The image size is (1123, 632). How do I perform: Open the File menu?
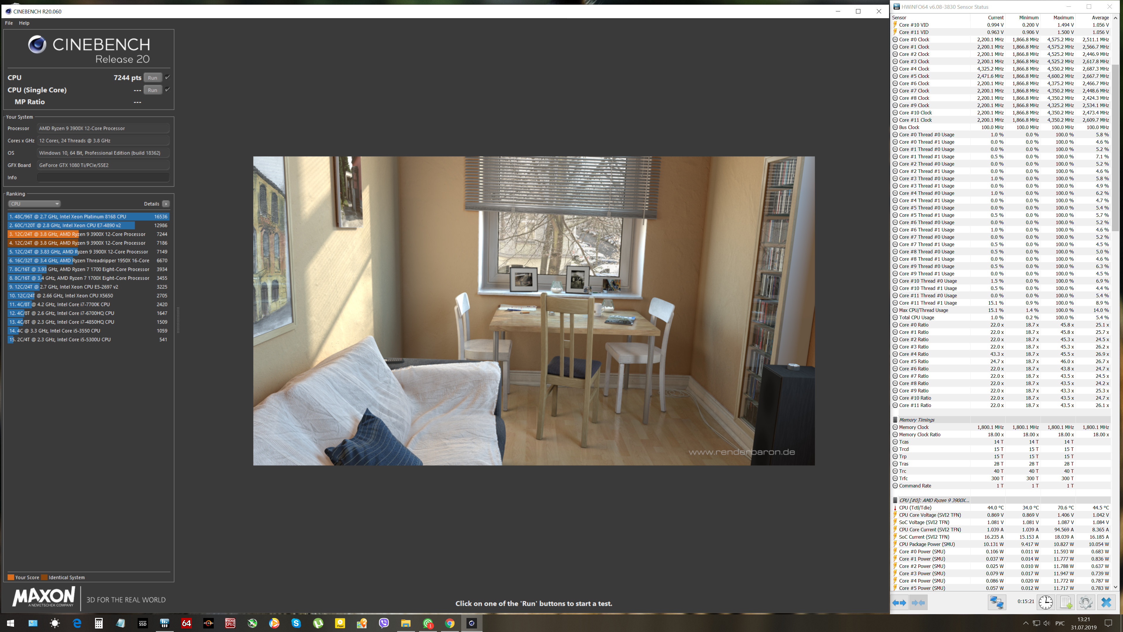point(9,23)
